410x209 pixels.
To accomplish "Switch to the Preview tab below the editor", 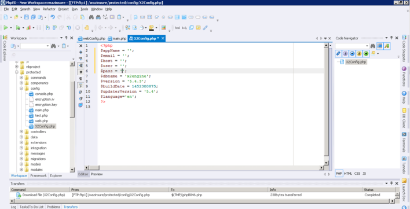I will (97, 174).
